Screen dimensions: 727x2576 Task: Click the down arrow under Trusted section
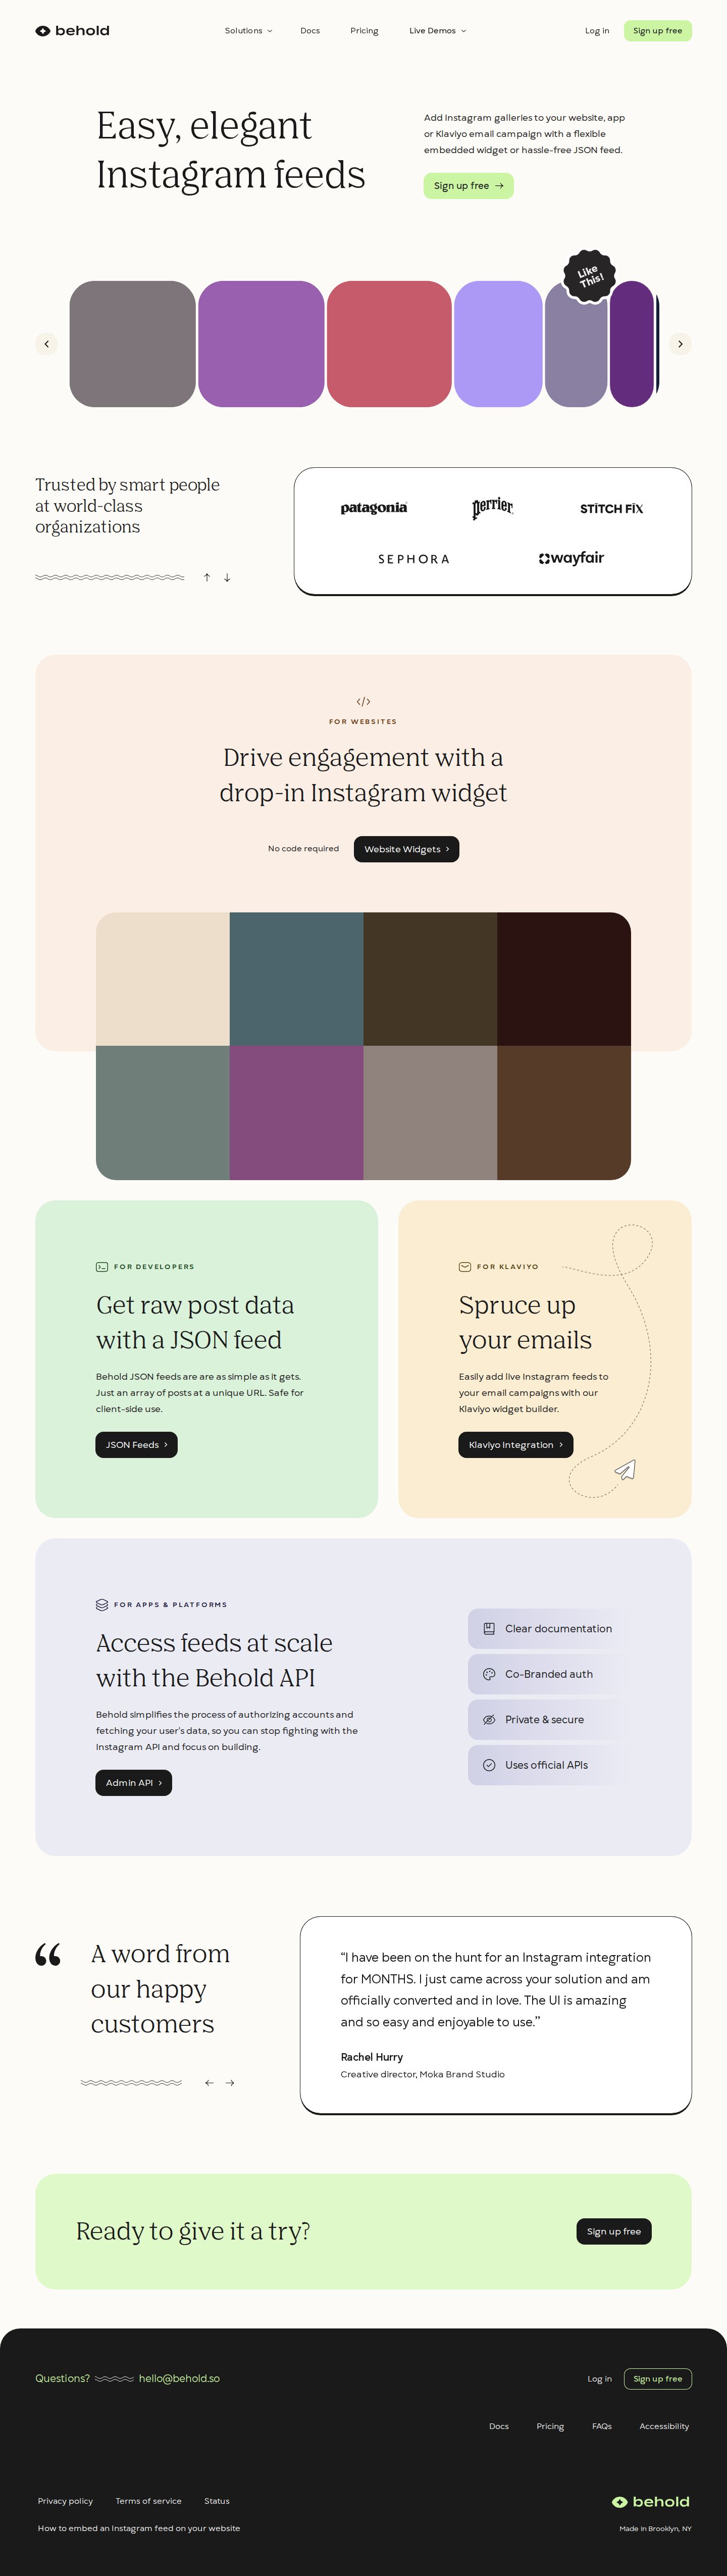(227, 577)
